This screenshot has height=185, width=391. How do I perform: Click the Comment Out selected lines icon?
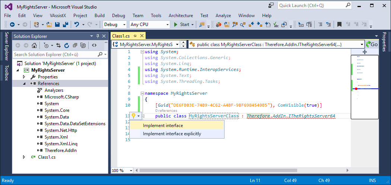click(320, 25)
